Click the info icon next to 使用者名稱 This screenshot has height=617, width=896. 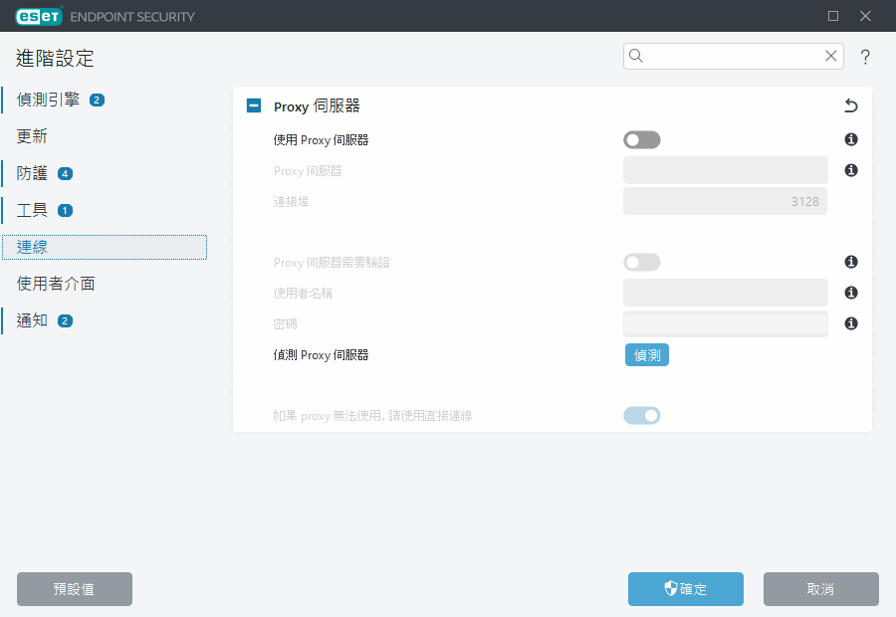[x=850, y=292]
